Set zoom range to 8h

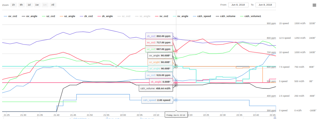click(21, 5)
